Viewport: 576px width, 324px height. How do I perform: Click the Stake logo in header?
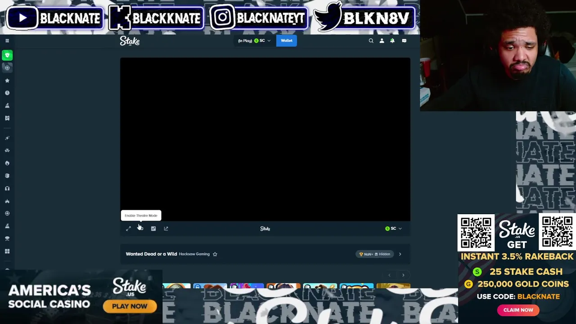pyautogui.click(x=130, y=41)
